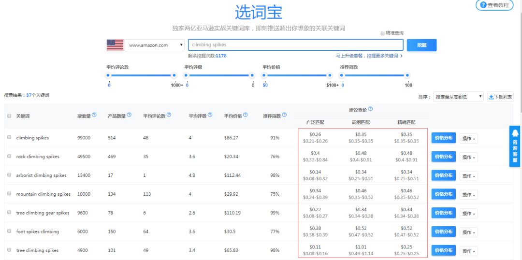Click the 挖掘 search button
This screenshot has height=260, width=522.
pos(421,45)
